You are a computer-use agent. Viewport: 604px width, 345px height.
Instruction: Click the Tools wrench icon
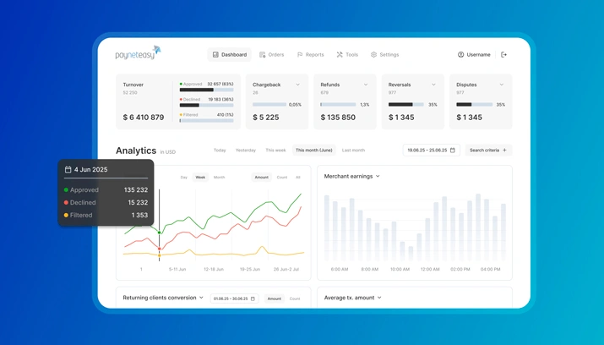tap(340, 55)
